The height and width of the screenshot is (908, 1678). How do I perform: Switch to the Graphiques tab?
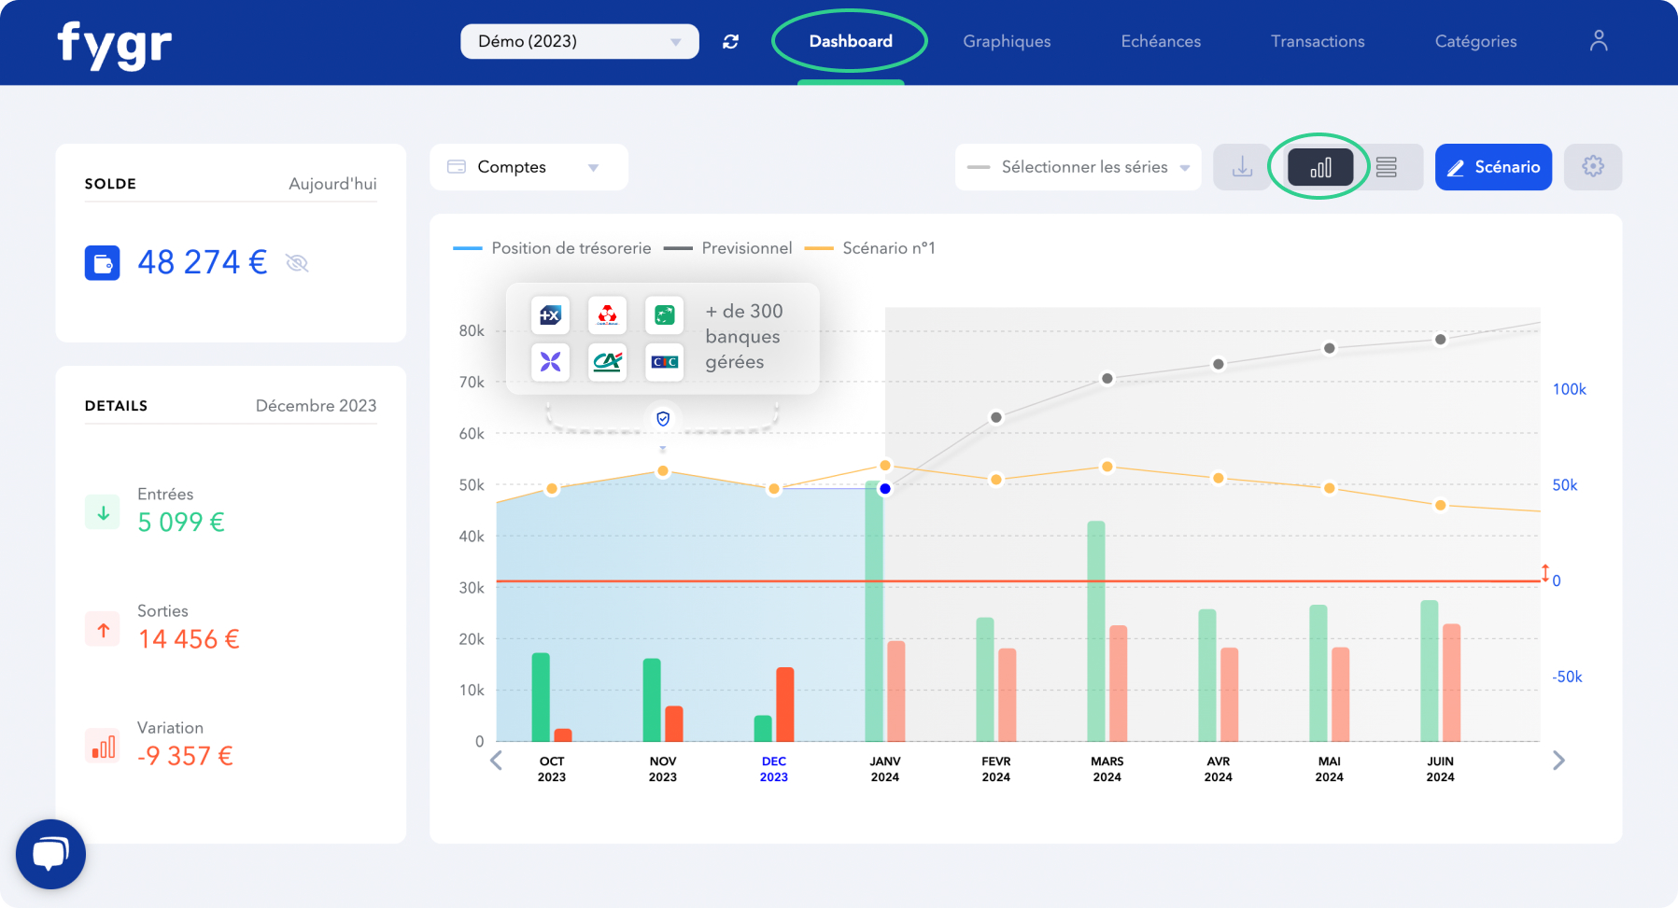tap(1007, 41)
